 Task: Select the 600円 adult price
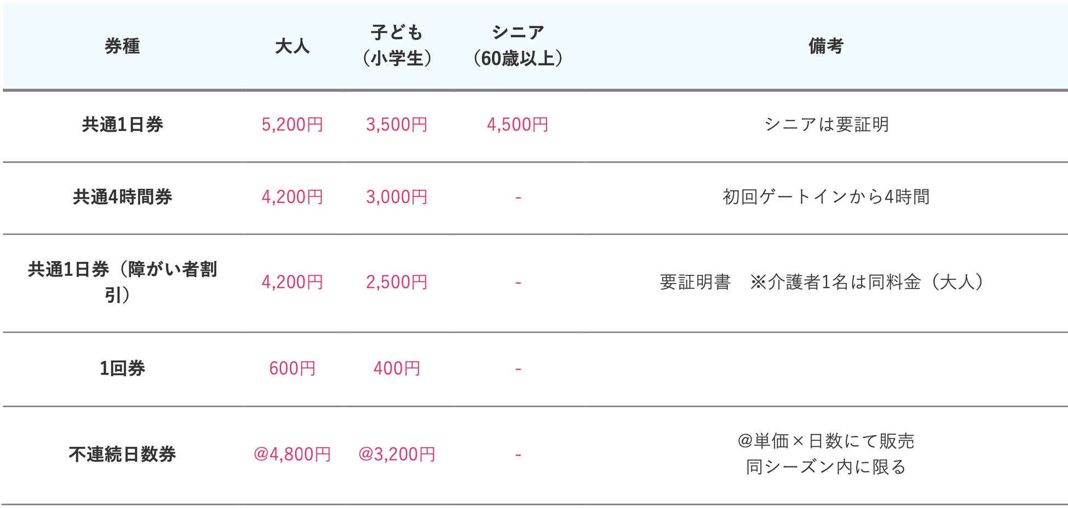292,368
